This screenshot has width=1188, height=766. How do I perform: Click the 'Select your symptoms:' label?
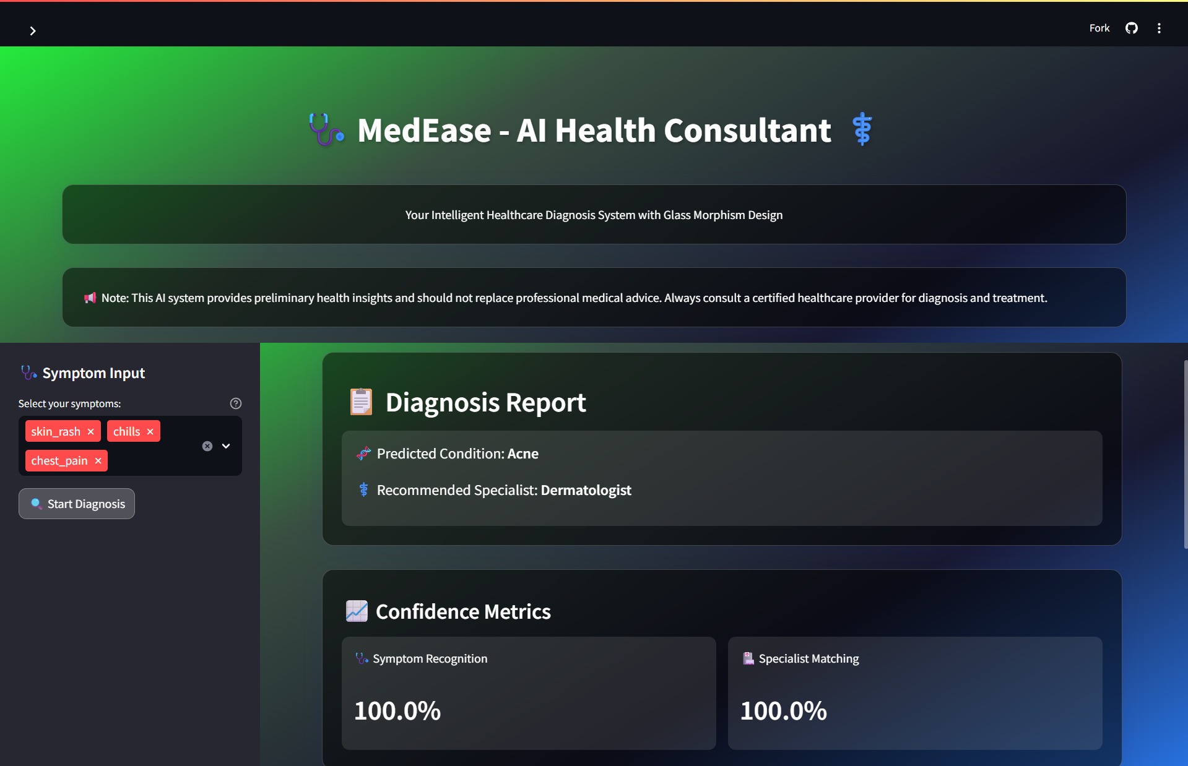tap(69, 403)
